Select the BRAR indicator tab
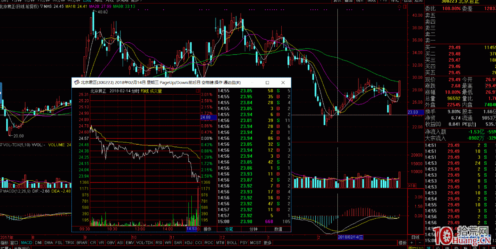Screen dimensions: 496x249 [x=82, y=243]
